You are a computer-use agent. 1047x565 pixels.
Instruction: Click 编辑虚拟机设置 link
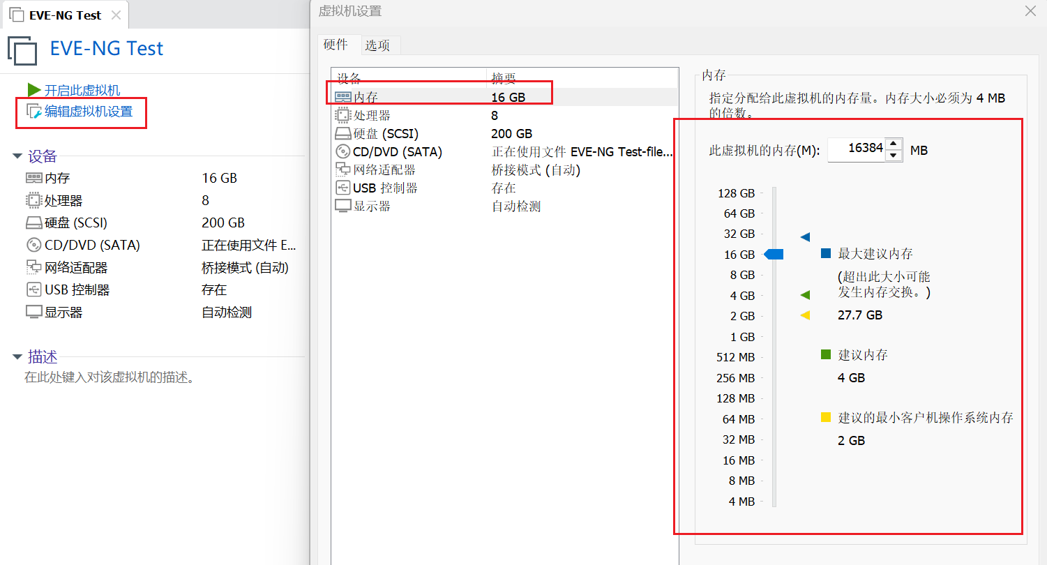pyautogui.click(x=89, y=111)
